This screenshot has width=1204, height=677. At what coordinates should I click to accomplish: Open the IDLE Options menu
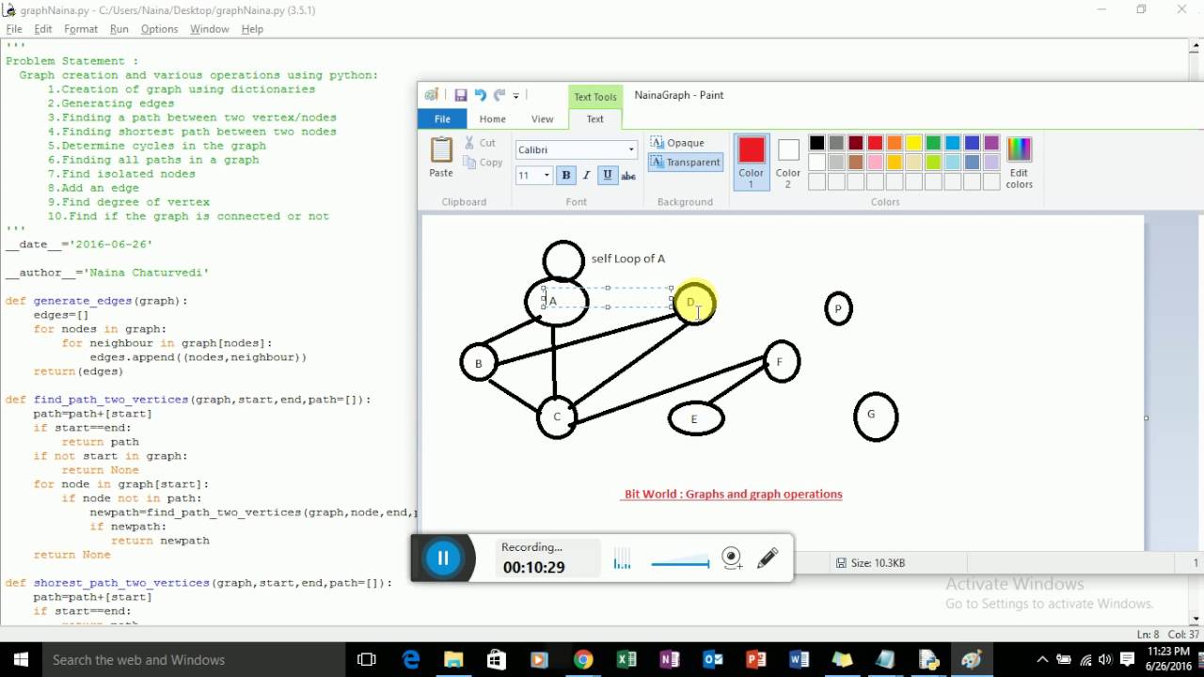(159, 29)
